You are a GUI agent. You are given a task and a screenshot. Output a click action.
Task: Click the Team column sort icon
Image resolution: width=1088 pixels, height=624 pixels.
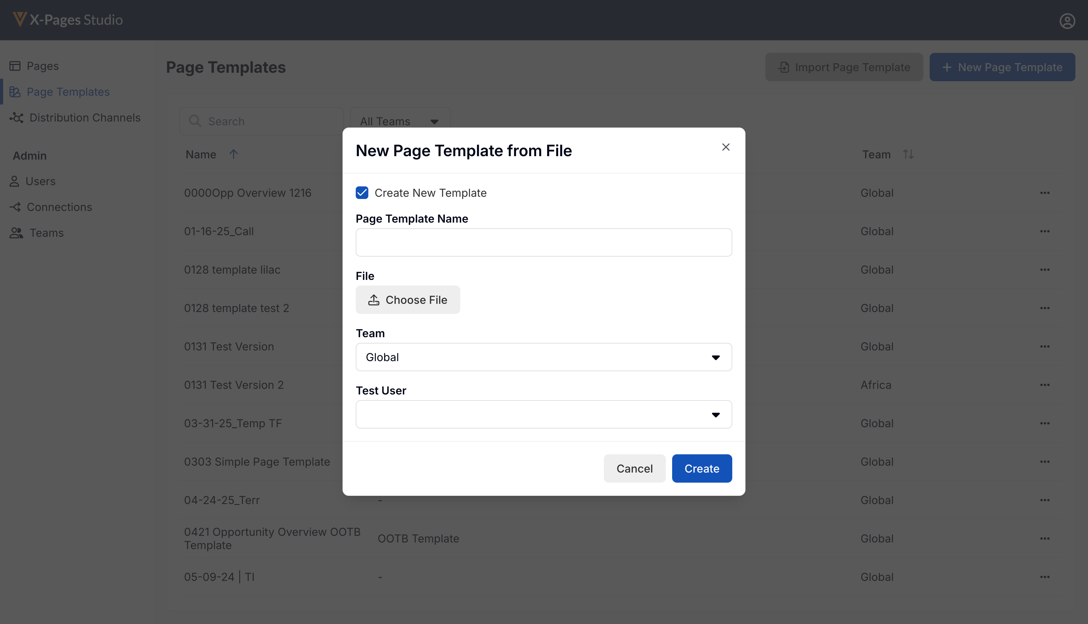pyautogui.click(x=908, y=154)
